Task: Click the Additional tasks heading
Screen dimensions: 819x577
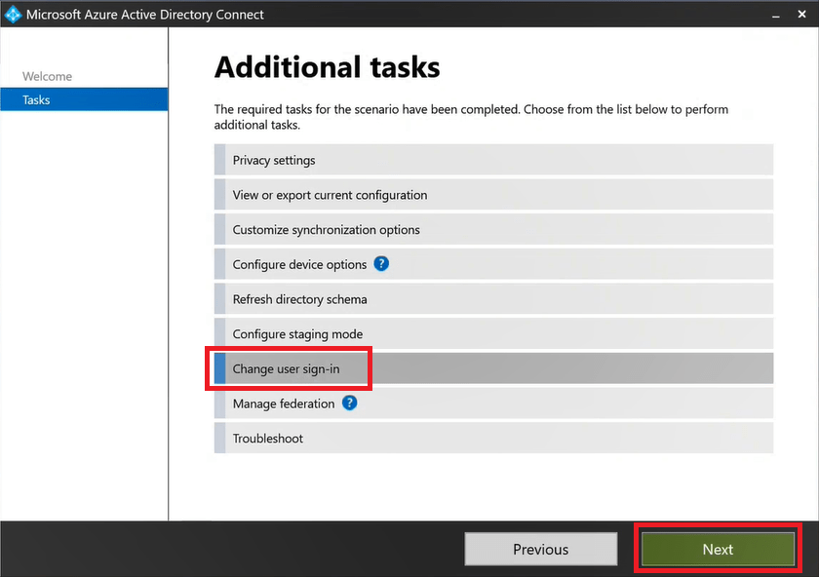Action: click(x=327, y=67)
